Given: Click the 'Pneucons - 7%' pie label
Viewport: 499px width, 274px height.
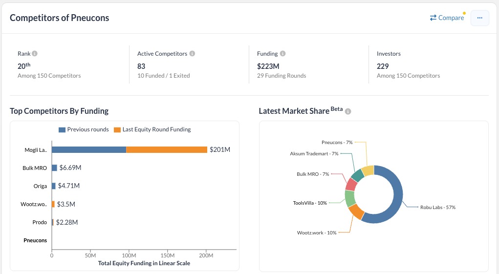Looking at the screenshot, I should click(337, 143).
